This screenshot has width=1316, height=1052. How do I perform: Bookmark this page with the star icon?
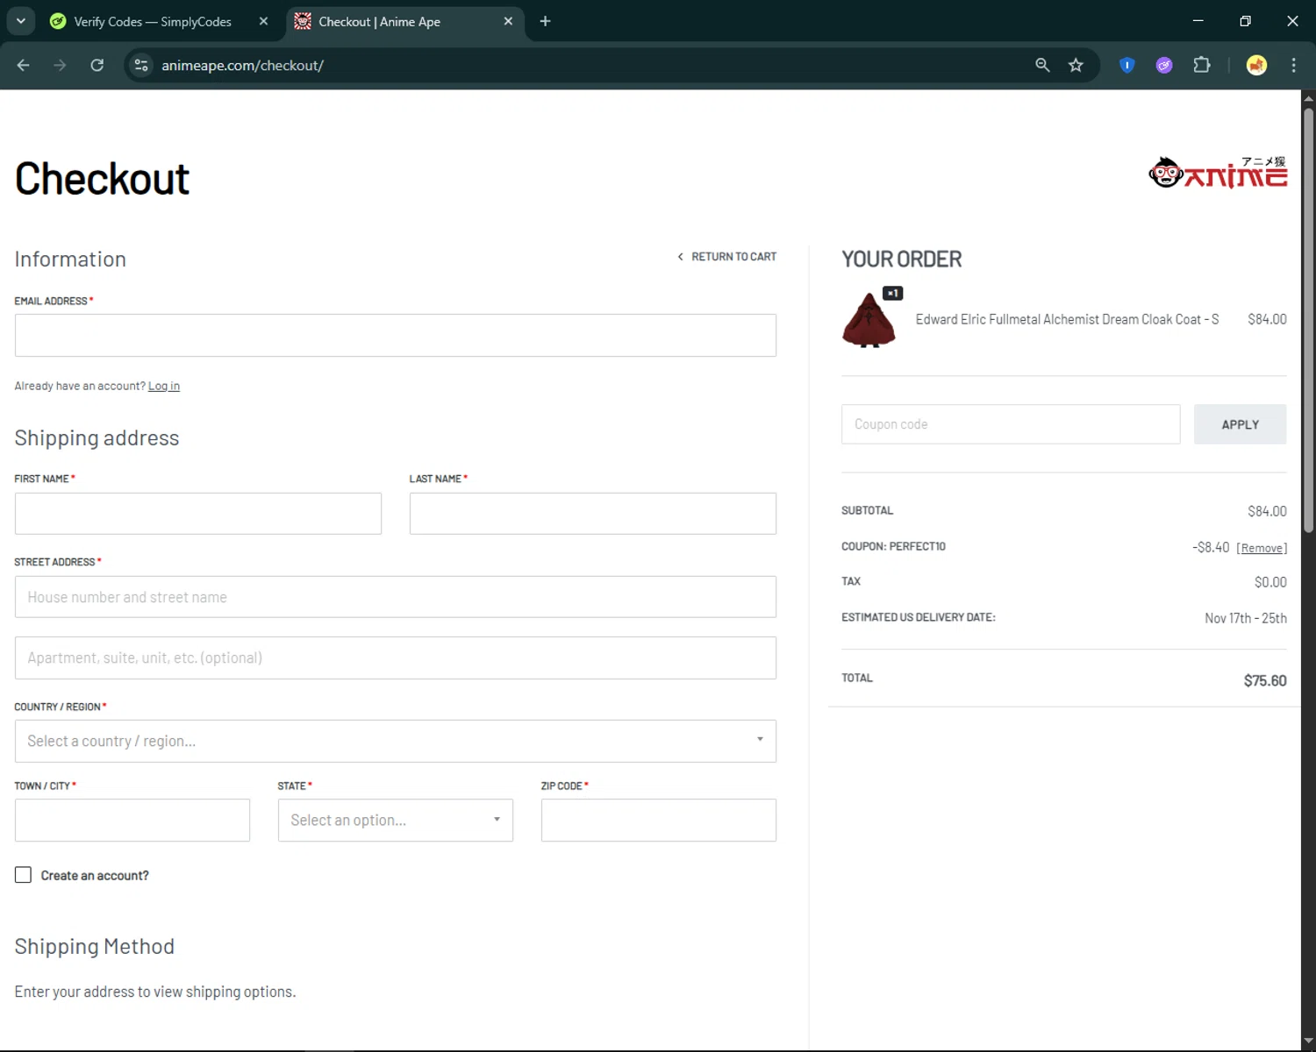click(1076, 65)
